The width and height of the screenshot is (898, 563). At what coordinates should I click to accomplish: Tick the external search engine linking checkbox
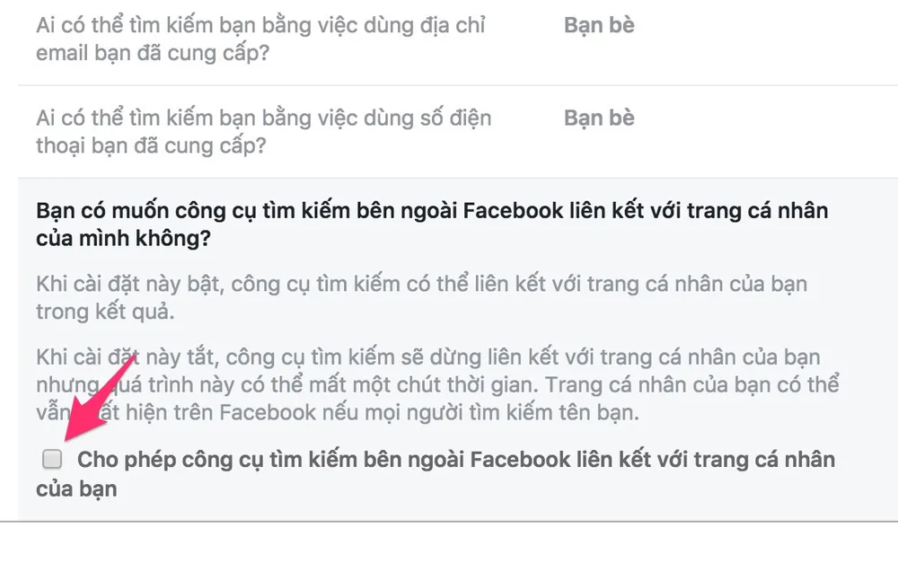click(x=53, y=460)
